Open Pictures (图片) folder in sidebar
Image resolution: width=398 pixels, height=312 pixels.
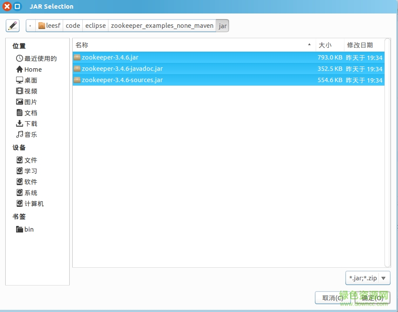27,102
